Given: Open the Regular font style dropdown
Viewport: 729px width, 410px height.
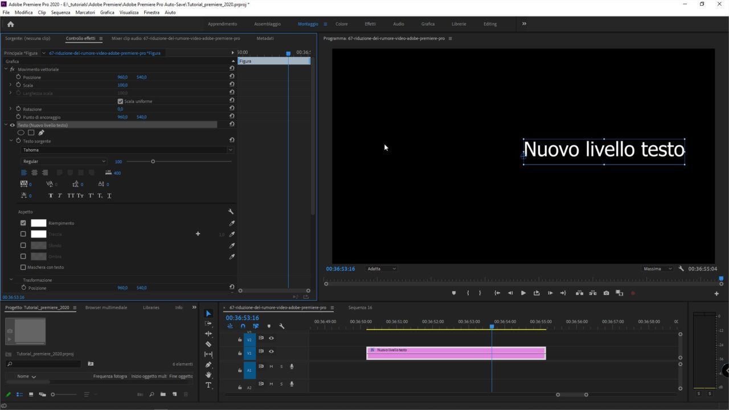Looking at the screenshot, I should [x=105, y=161].
